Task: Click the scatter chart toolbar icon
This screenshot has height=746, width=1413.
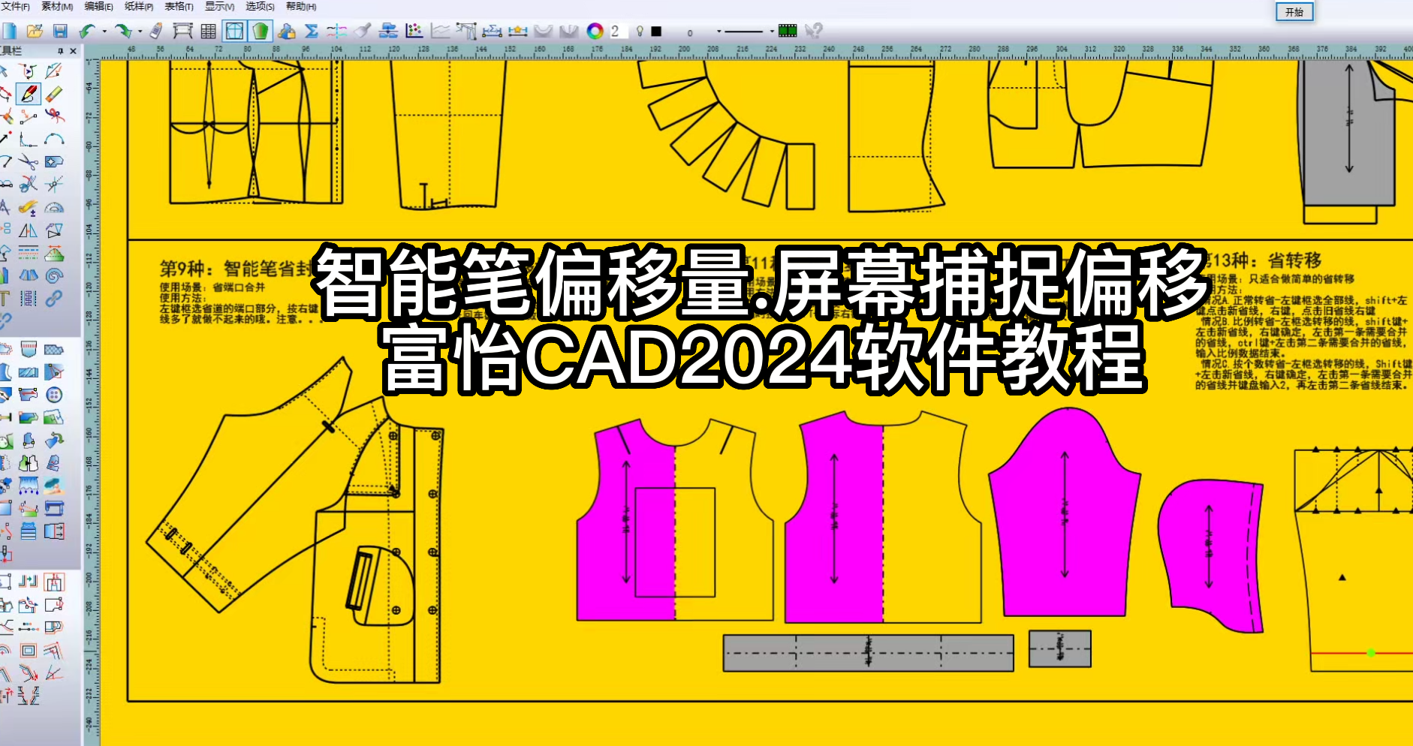Action: click(414, 31)
